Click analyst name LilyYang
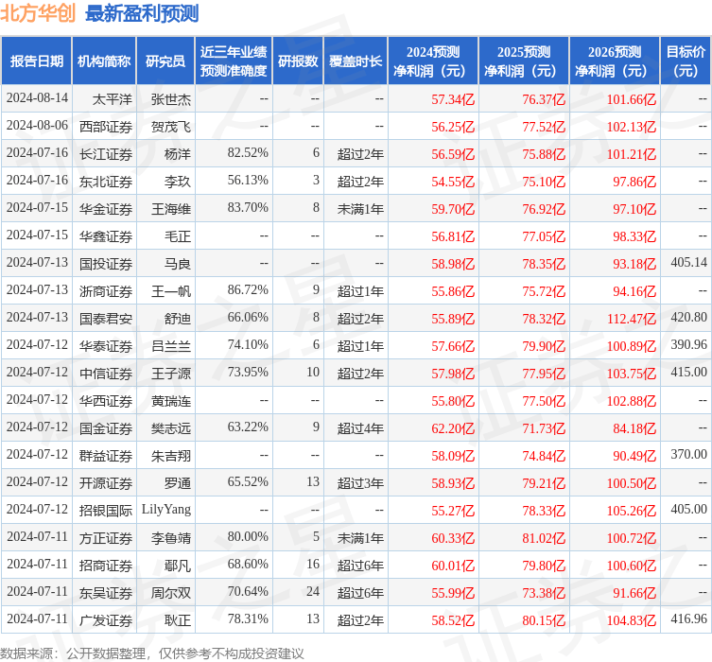The image size is (712, 662). (x=166, y=510)
